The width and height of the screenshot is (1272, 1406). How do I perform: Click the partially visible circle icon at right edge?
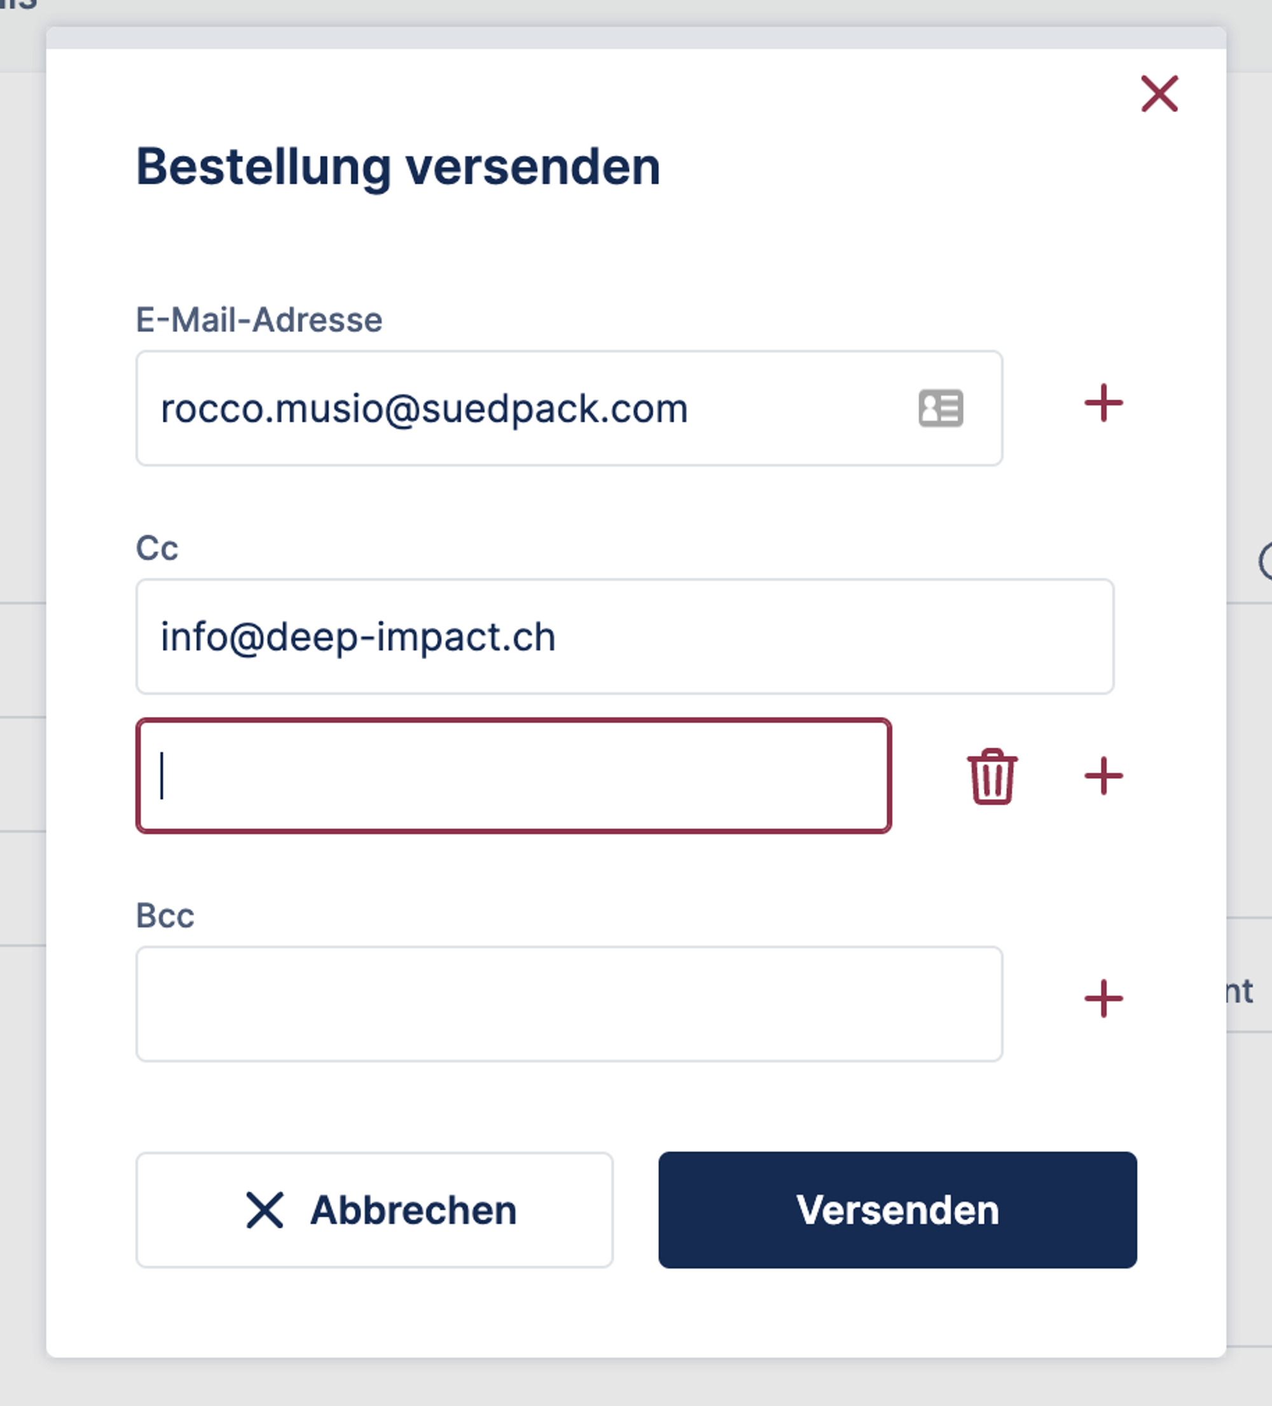pyautogui.click(x=1265, y=560)
